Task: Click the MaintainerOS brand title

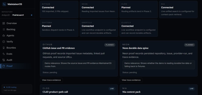Action: coord(15,4)
